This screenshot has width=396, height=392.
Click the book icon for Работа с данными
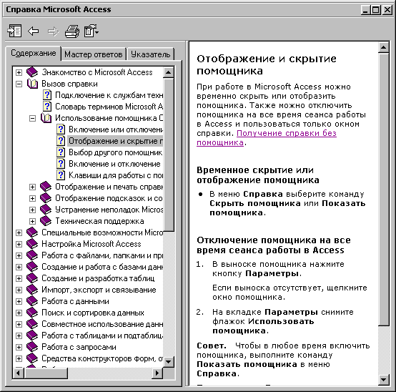(32, 301)
